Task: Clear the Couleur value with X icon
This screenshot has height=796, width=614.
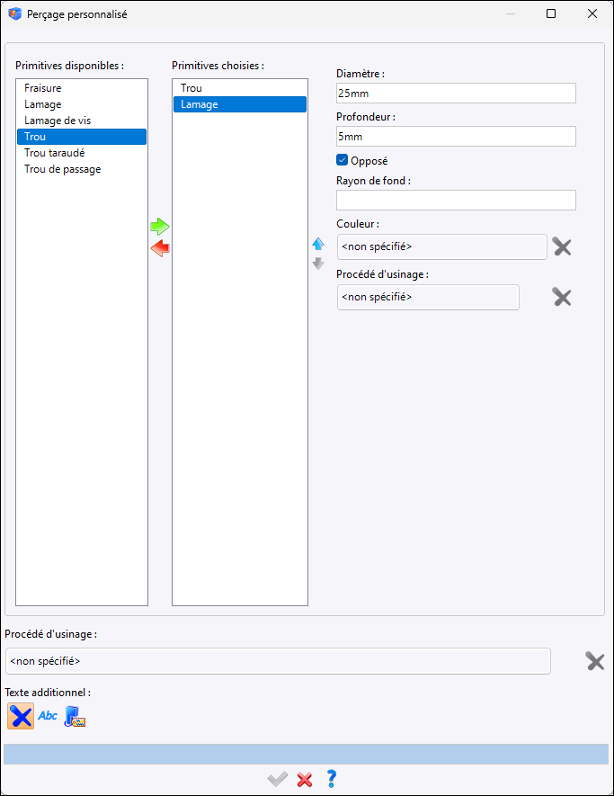Action: (x=562, y=246)
